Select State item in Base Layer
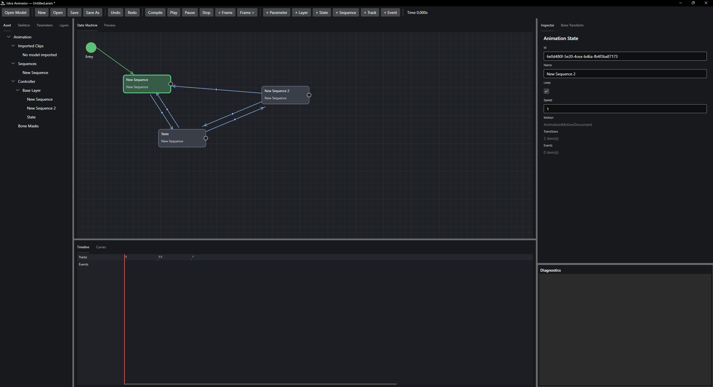This screenshot has width=713, height=387. click(x=31, y=117)
